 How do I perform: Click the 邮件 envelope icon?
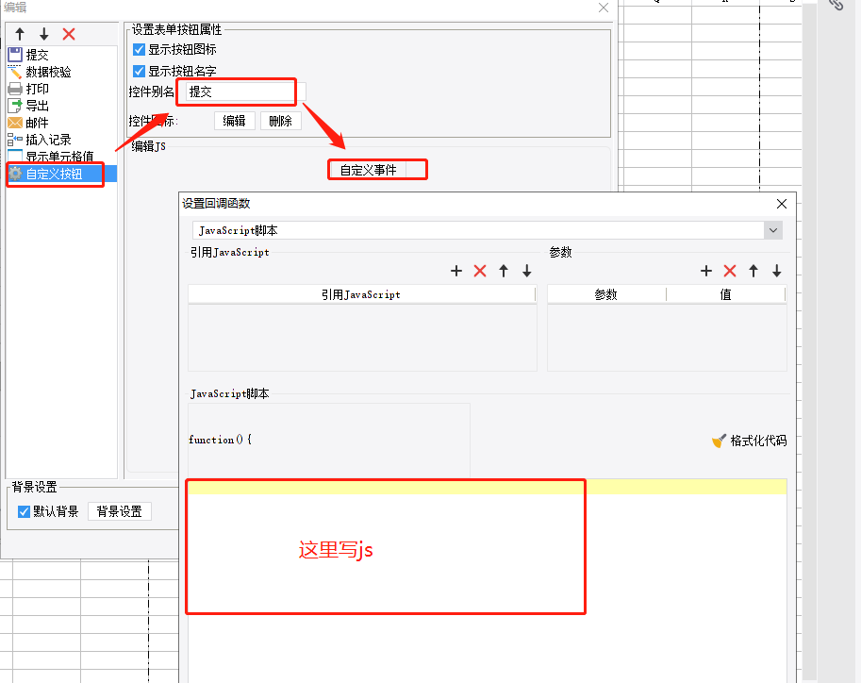point(15,123)
